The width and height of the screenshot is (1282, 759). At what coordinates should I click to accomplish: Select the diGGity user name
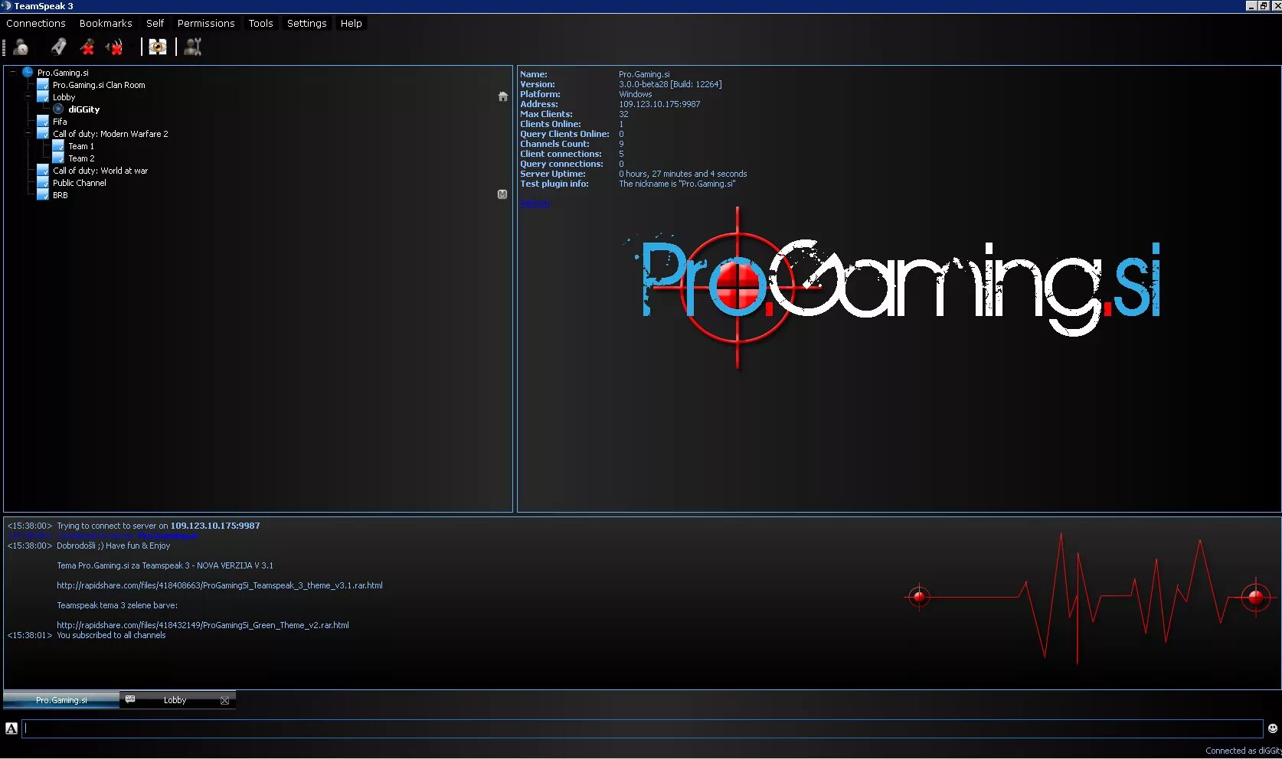[84, 109]
